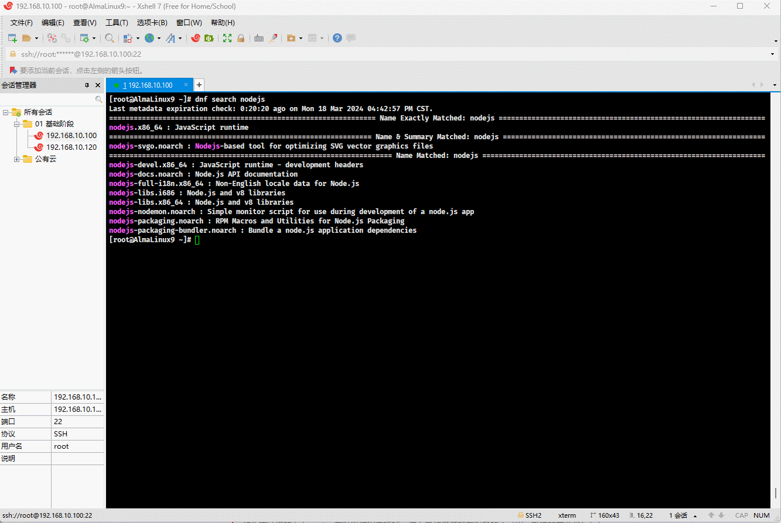Click the plus button to add new tab
Image resolution: width=781 pixels, height=523 pixels.
pos(199,85)
